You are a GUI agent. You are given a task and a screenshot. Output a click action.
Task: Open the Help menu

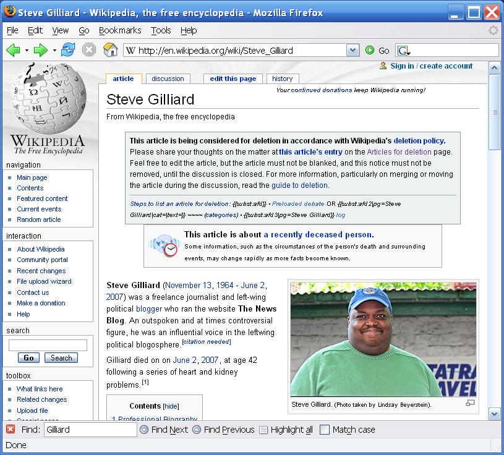[x=189, y=30]
